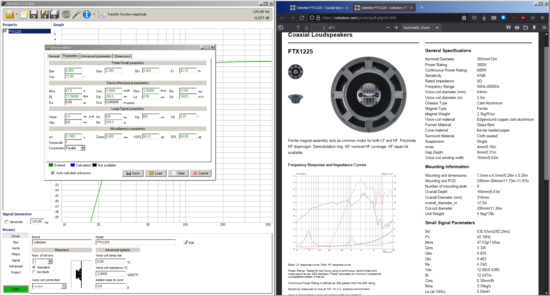Expand open-project folder dropdown arrow
The height and width of the screenshot is (296, 550).
[17, 14]
